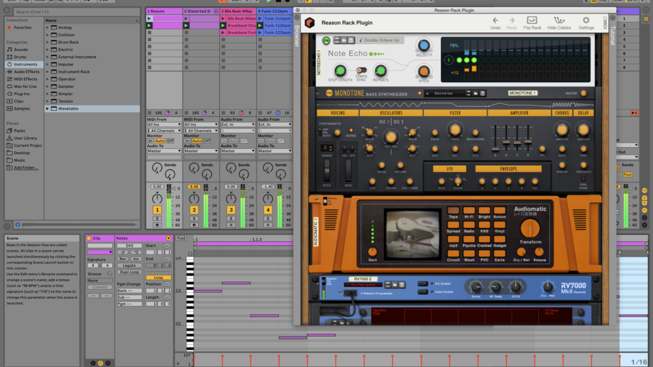Click the Monotone Amplifier attack slider
Image resolution: width=653 pixels, height=367 pixels.
495,149
